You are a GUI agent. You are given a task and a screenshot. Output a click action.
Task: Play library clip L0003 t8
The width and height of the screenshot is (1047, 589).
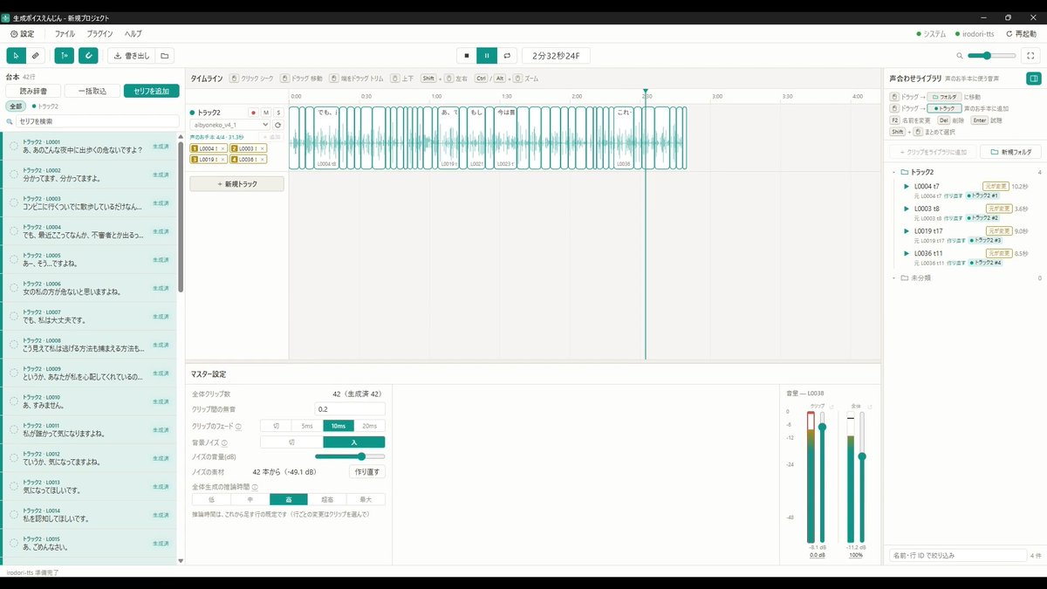[x=907, y=209]
